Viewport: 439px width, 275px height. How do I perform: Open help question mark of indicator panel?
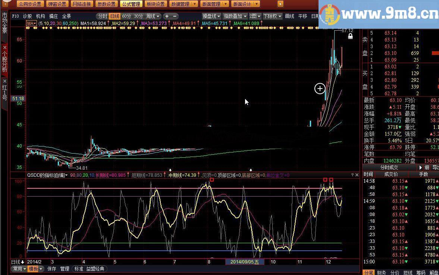(352, 175)
